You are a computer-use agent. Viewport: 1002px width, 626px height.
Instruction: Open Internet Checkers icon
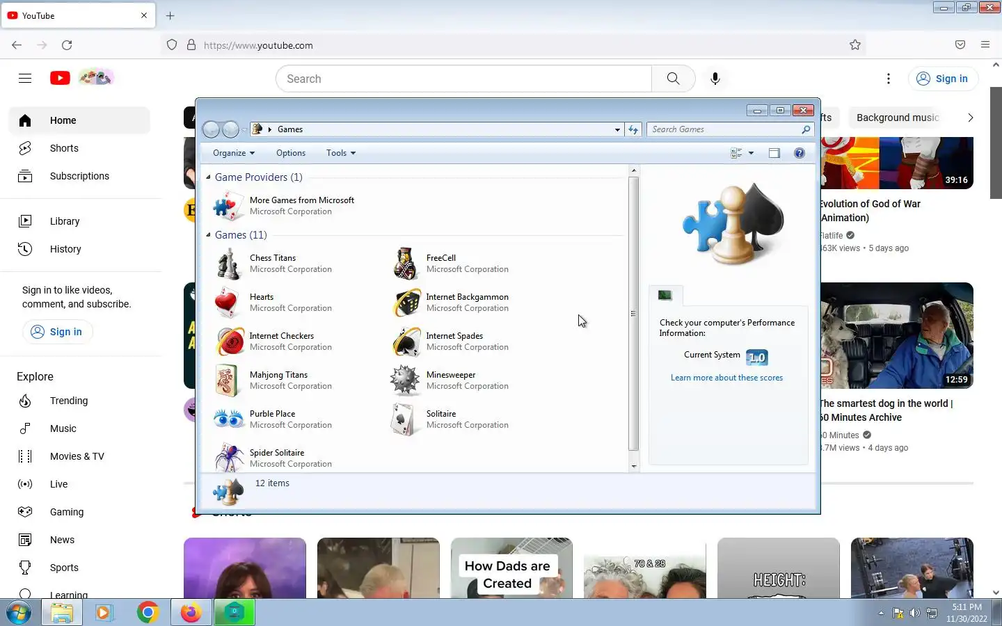coord(230,342)
